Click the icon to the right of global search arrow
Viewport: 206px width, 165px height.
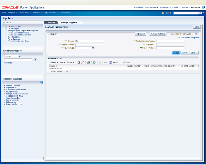[x=203, y=13]
